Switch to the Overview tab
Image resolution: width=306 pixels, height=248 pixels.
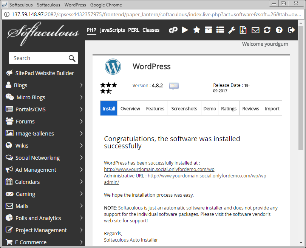click(130, 108)
